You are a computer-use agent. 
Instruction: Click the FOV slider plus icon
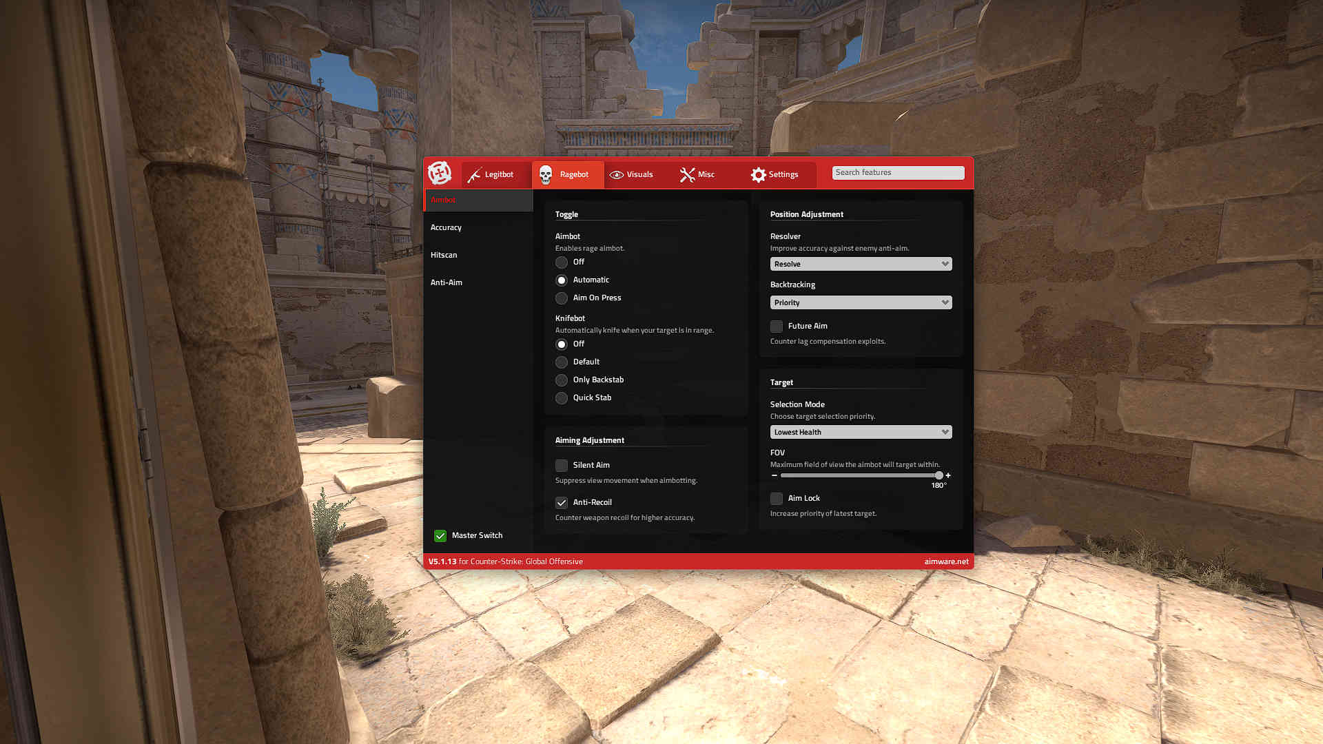(948, 475)
